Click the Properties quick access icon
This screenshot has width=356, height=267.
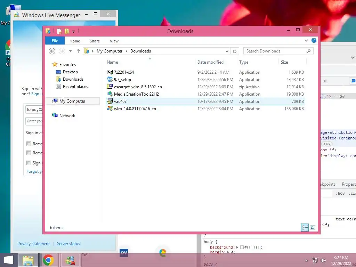[x=59, y=31]
